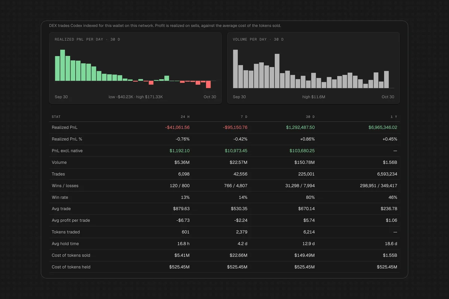Select the Realized PnL row label
Viewport: 449px width, 299px height.
coord(65,127)
